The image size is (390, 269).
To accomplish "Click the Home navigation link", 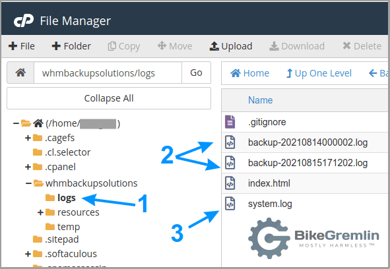I will pos(249,73).
